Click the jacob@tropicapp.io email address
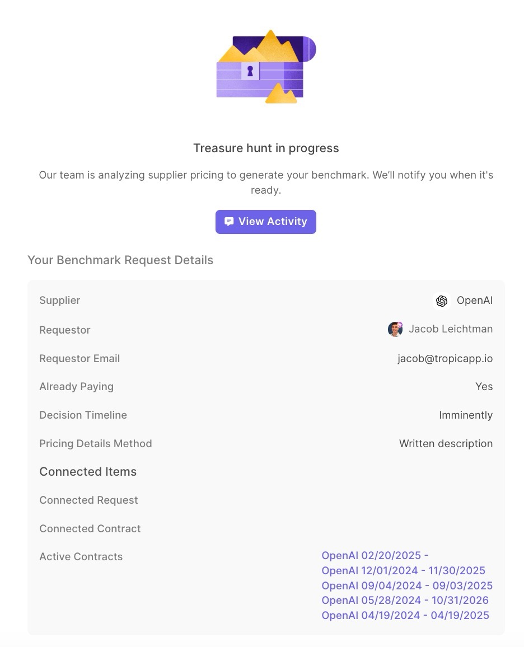 [x=445, y=359]
